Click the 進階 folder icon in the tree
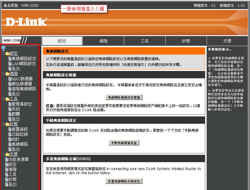The image size is (250, 190). [7, 74]
